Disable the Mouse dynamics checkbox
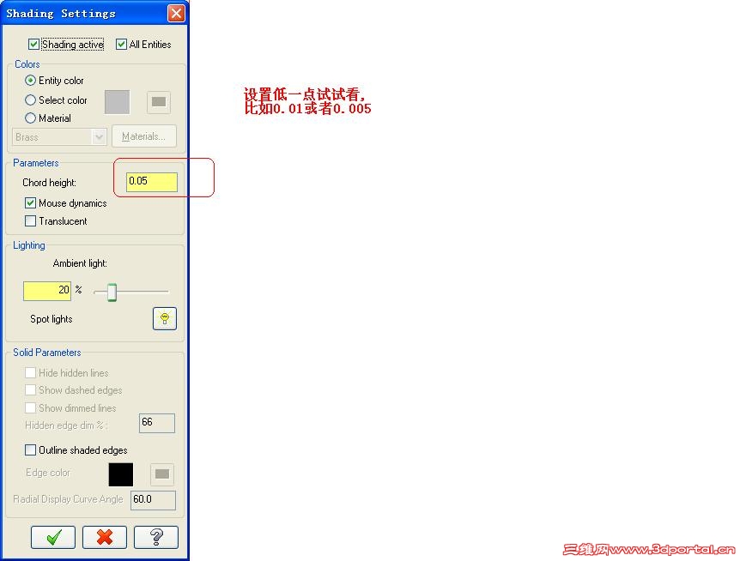 click(x=30, y=203)
